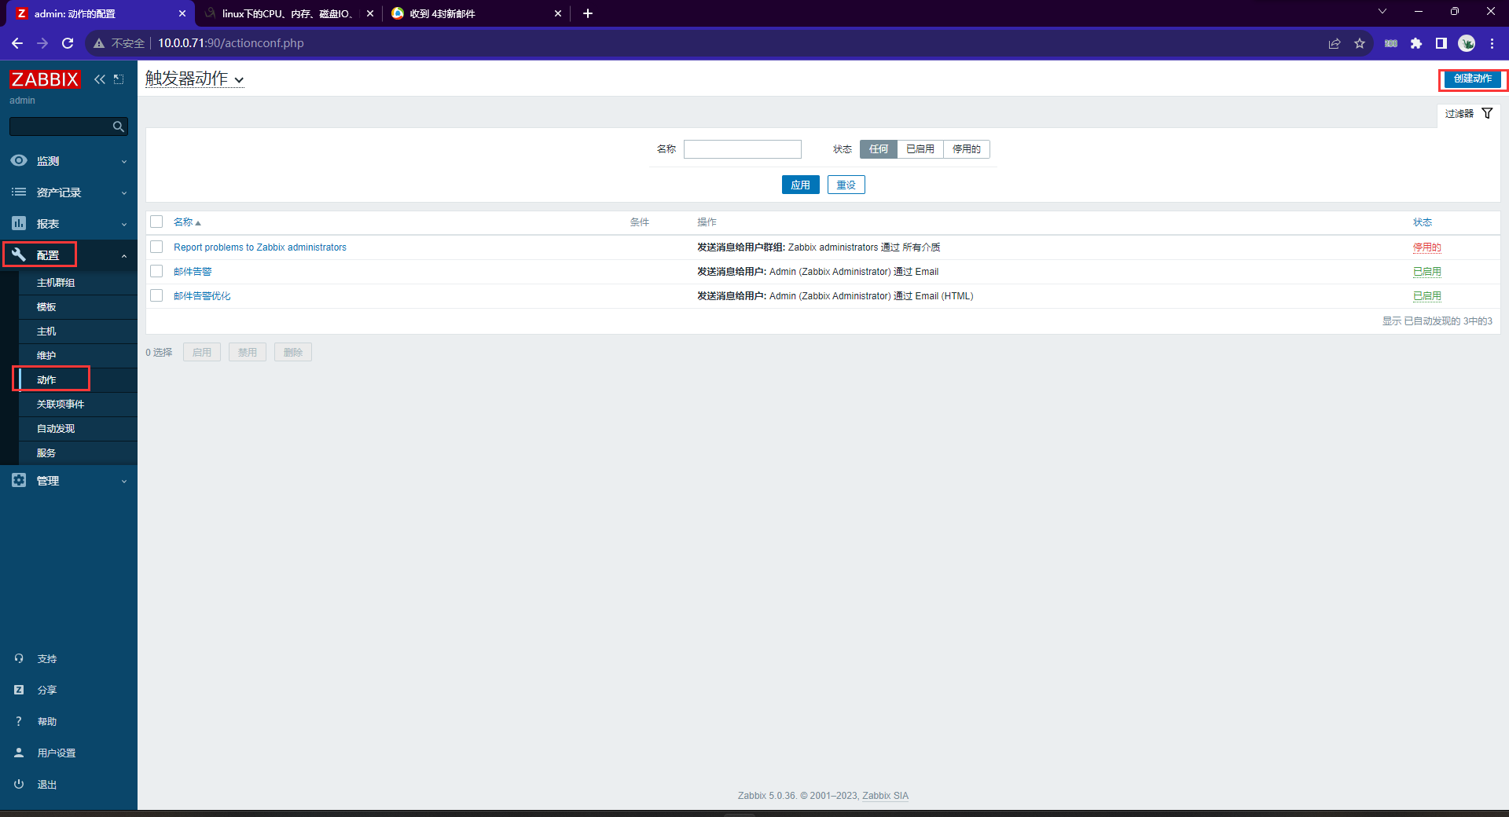
Task: Open 关联项事件 menu item
Action: point(61,404)
